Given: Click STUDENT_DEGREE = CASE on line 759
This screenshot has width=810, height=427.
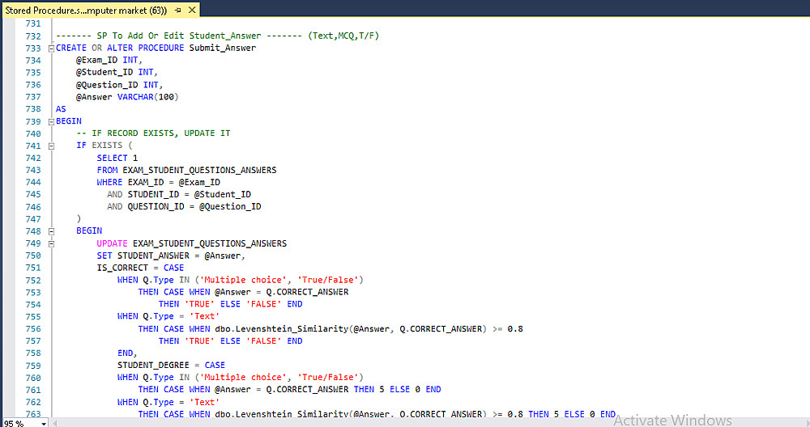Looking at the screenshot, I should pyautogui.click(x=171, y=365).
